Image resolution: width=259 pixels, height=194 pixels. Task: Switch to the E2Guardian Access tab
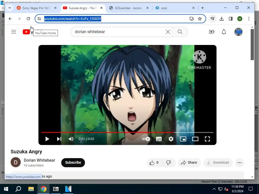129,8
